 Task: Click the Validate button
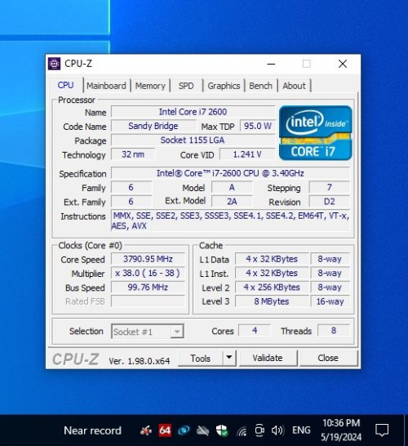click(x=268, y=358)
